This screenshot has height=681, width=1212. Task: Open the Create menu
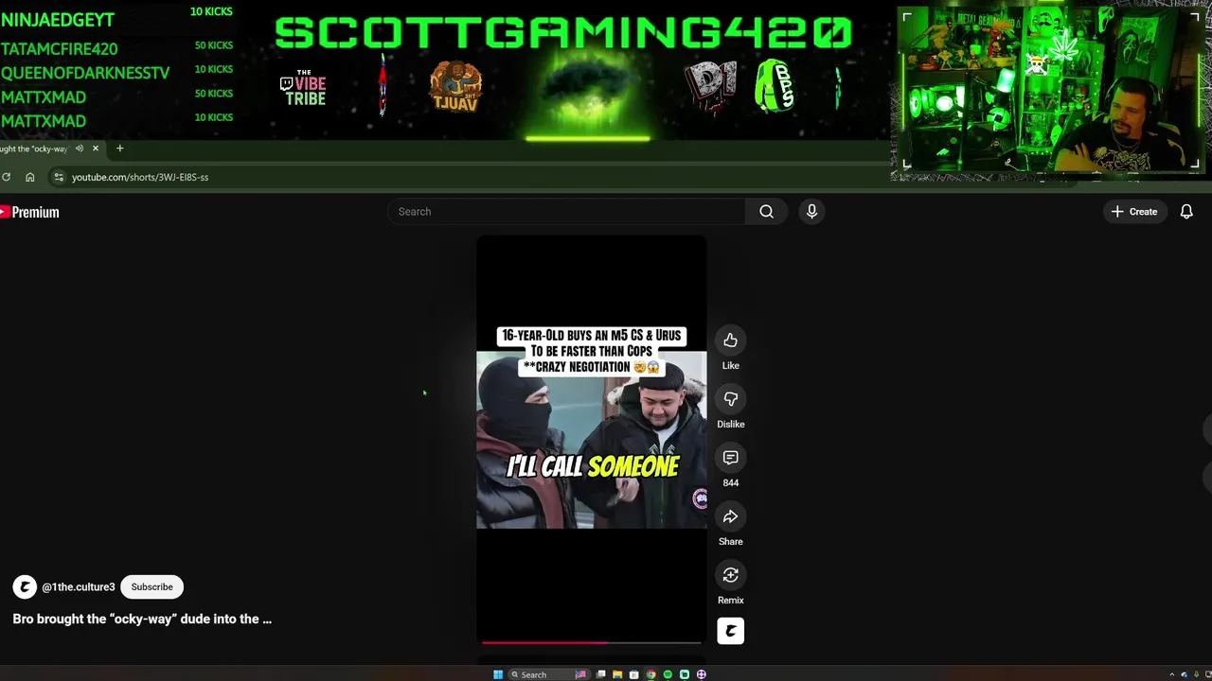point(1134,212)
